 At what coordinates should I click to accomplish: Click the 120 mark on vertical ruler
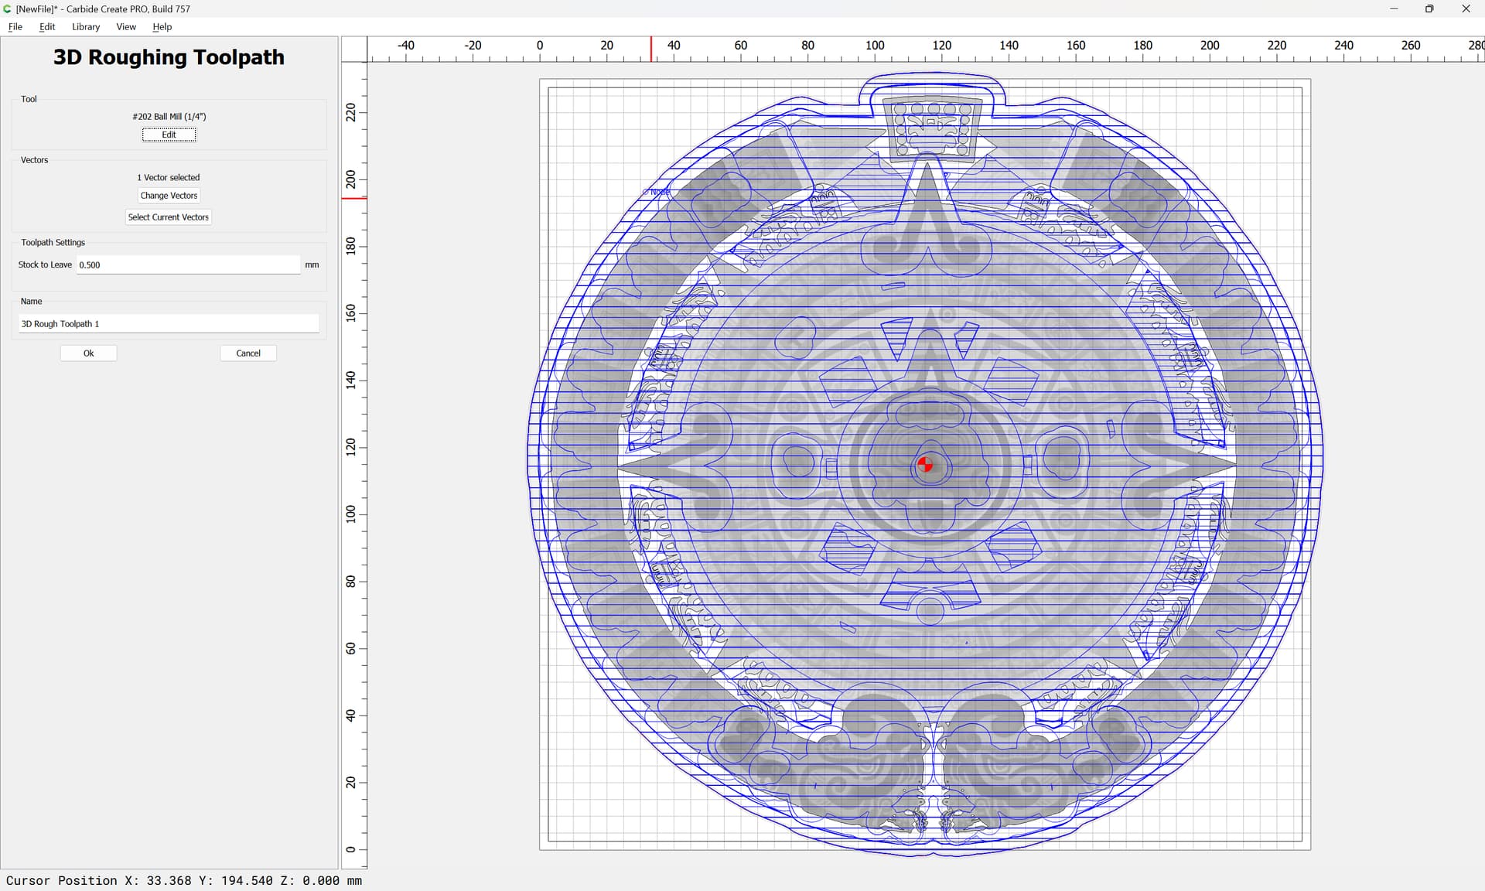[x=351, y=446]
